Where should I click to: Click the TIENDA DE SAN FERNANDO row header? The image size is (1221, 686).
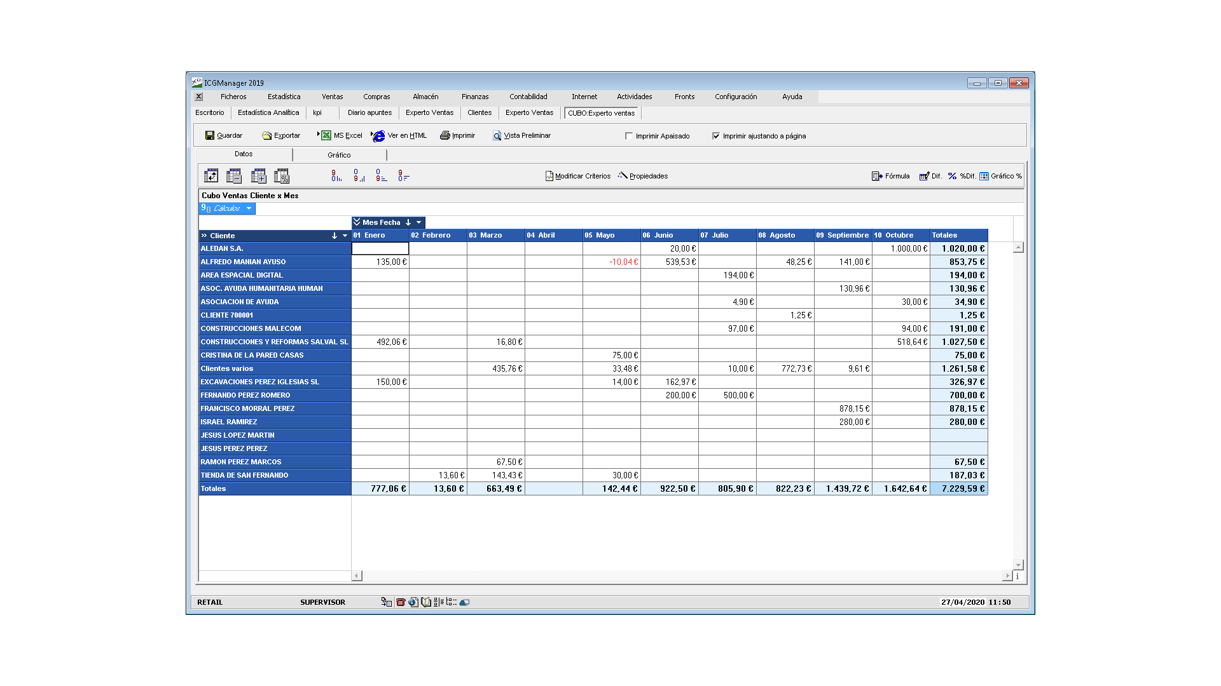pyautogui.click(x=275, y=475)
